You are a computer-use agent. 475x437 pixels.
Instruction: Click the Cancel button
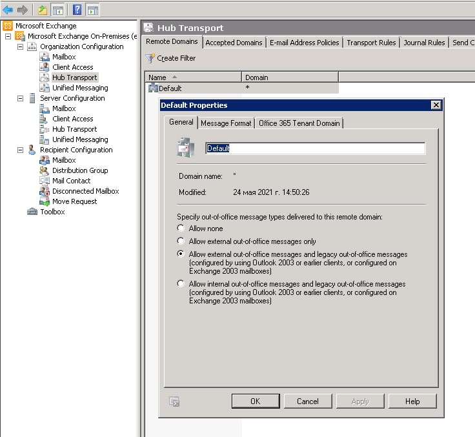click(308, 401)
